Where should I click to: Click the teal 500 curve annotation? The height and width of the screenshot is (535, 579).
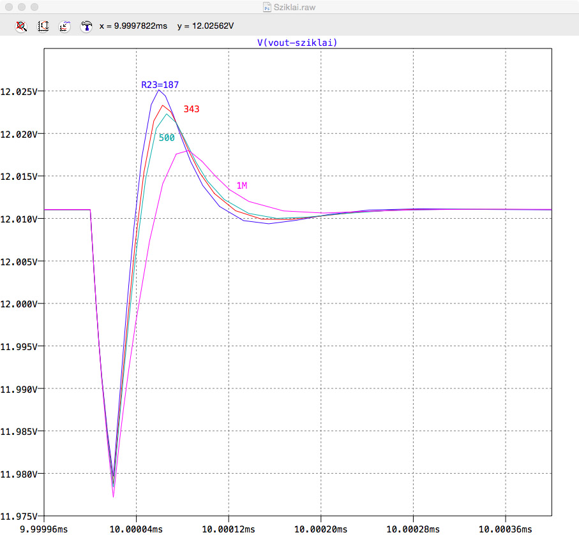(167, 138)
